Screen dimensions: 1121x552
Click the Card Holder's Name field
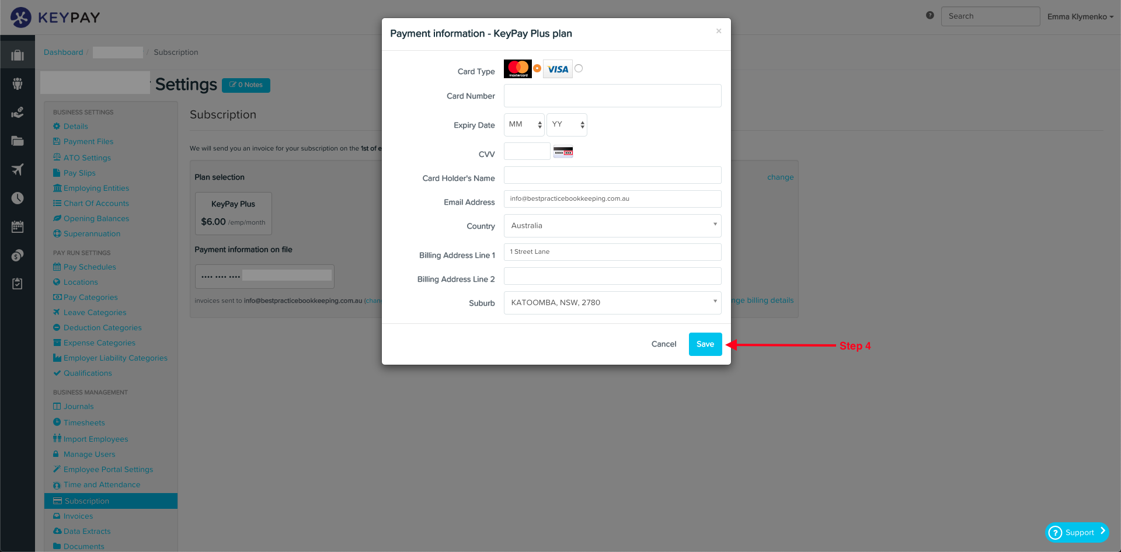point(612,175)
